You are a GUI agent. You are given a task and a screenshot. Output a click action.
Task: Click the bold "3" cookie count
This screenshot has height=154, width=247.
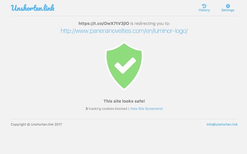tap(86, 109)
